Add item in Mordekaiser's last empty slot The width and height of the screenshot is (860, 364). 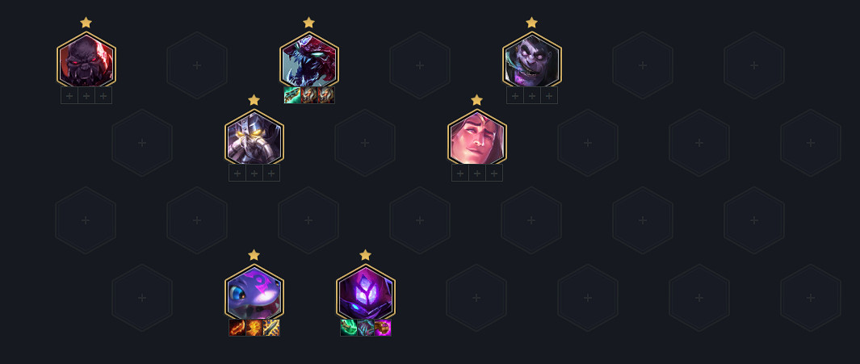(271, 174)
